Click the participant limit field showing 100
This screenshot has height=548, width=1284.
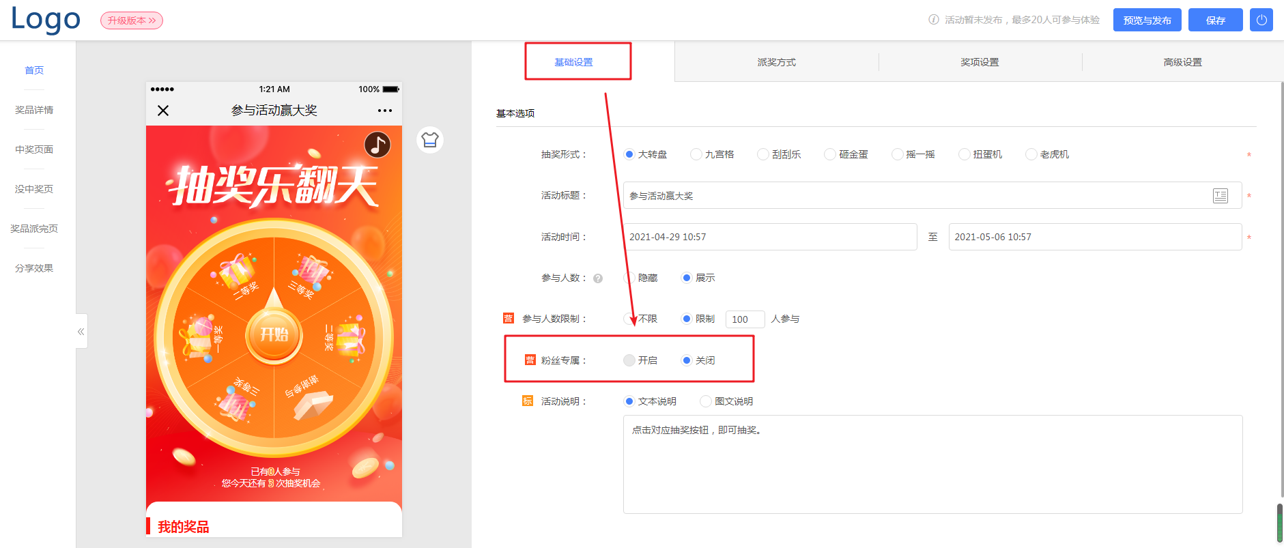[x=745, y=319]
